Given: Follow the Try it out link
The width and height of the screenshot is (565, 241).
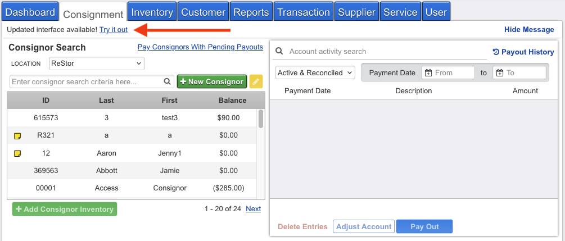Looking at the screenshot, I should point(114,29).
